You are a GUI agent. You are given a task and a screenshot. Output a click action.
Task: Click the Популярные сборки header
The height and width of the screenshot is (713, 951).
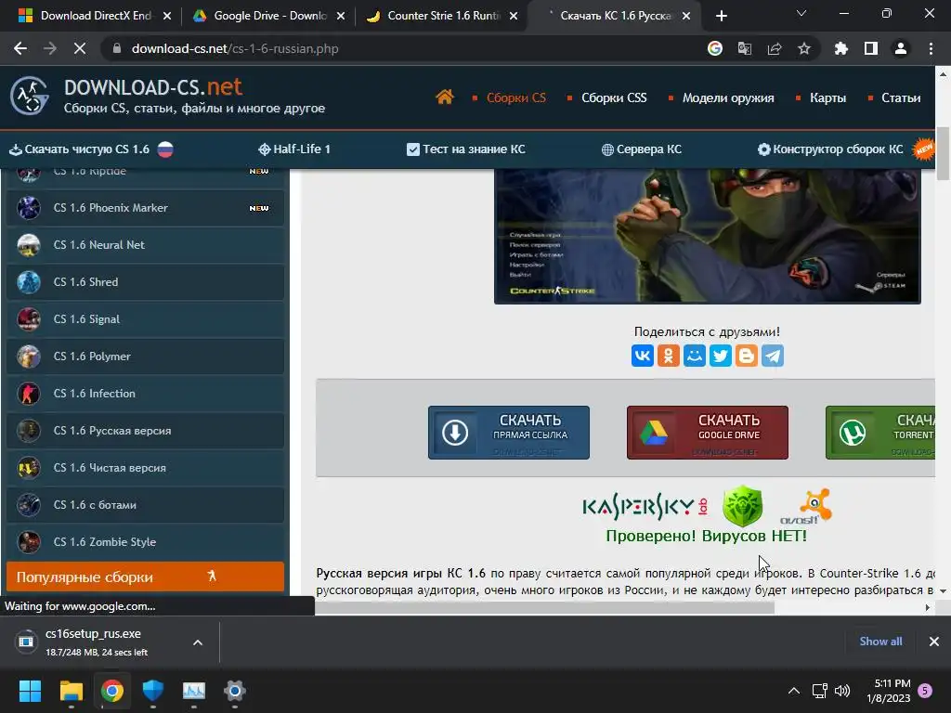pos(145,577)
